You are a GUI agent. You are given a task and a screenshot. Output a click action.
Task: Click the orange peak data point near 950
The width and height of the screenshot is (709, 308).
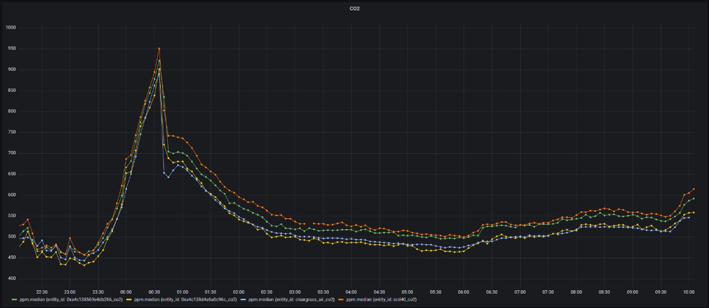point(159,49)
